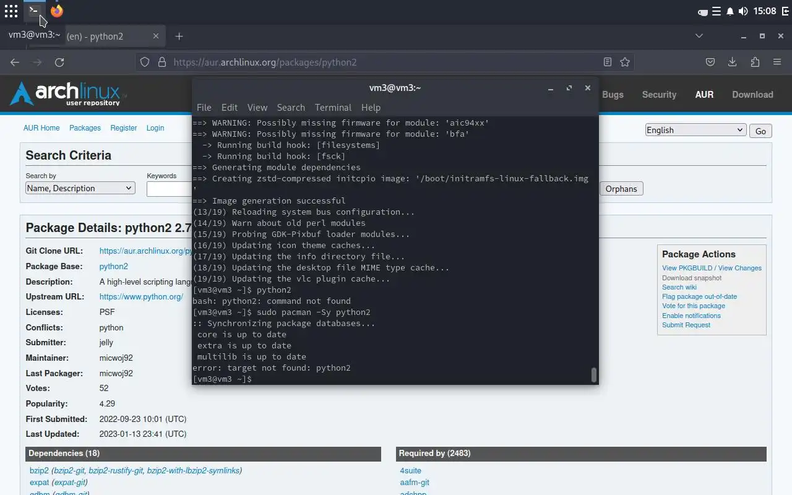Open the Terminal menu in terminal
792x495 pixels.
point(333,108)
